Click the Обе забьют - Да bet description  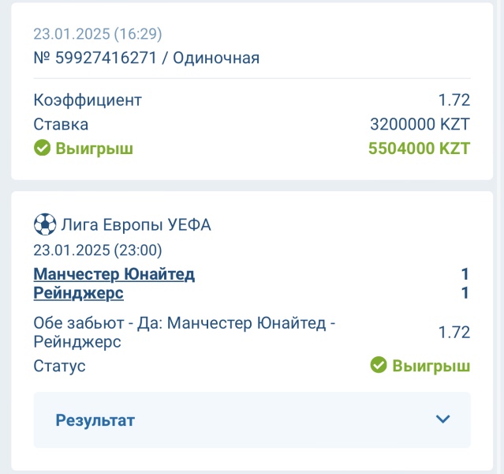point(185,333)
